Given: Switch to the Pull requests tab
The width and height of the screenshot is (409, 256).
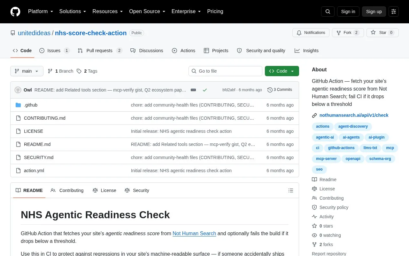Looking at the screenshot, I should tap(100, 51).
